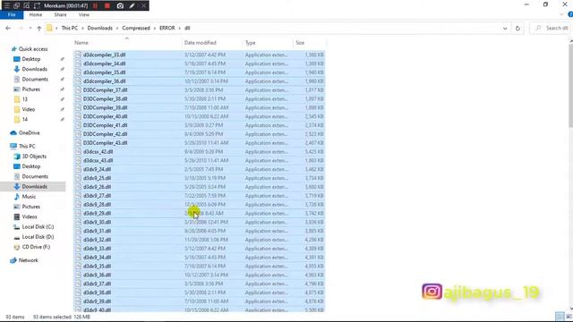Click the folder icon in address bar
This screenshot has height=322, width=573.
point(50,28)
